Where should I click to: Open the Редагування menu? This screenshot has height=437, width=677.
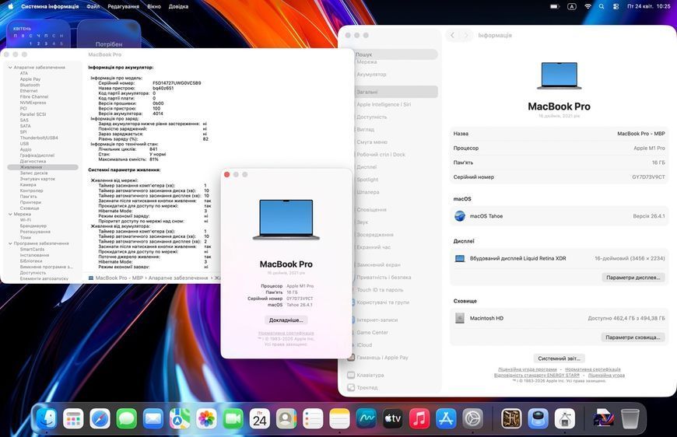tap(124, 6)
